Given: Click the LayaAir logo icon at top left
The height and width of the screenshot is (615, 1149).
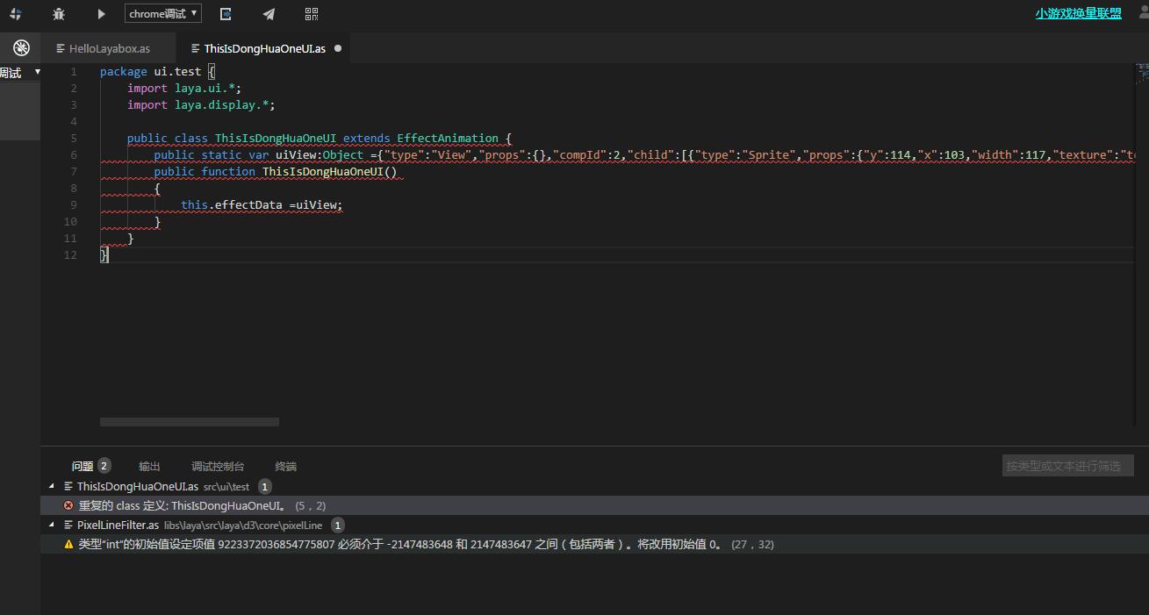Looking at the screenshot, I should 15,14.
